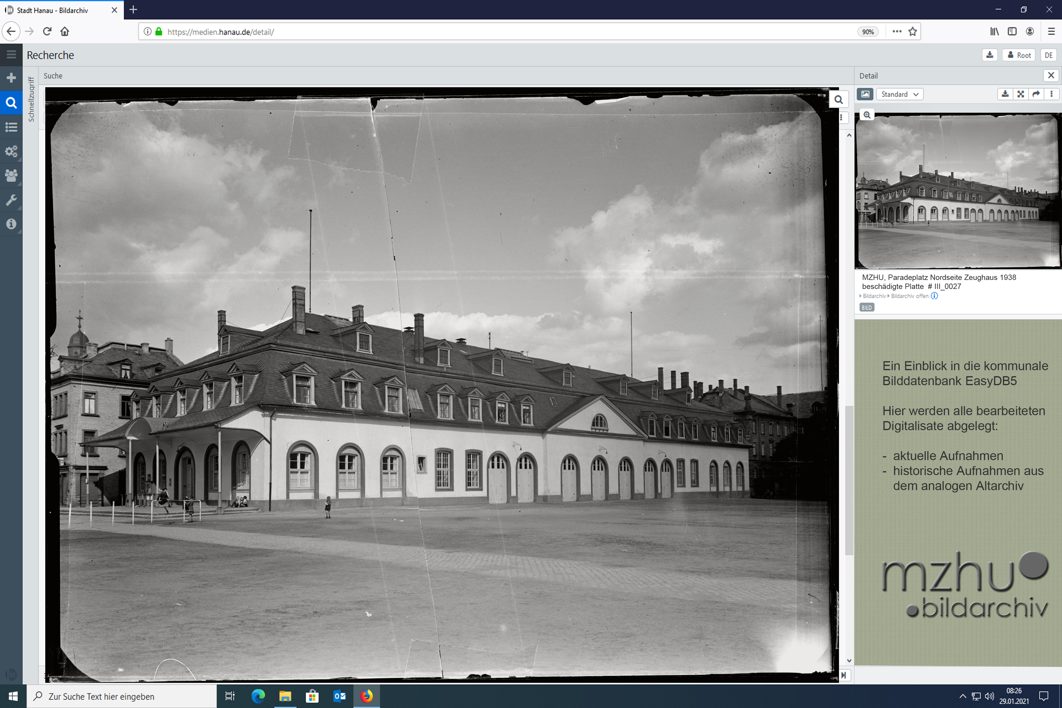This screenshot has width=1062, height=708.
Task: Open three-dot more menu in Detail toolbar
Action: [x=1052, y=94]
